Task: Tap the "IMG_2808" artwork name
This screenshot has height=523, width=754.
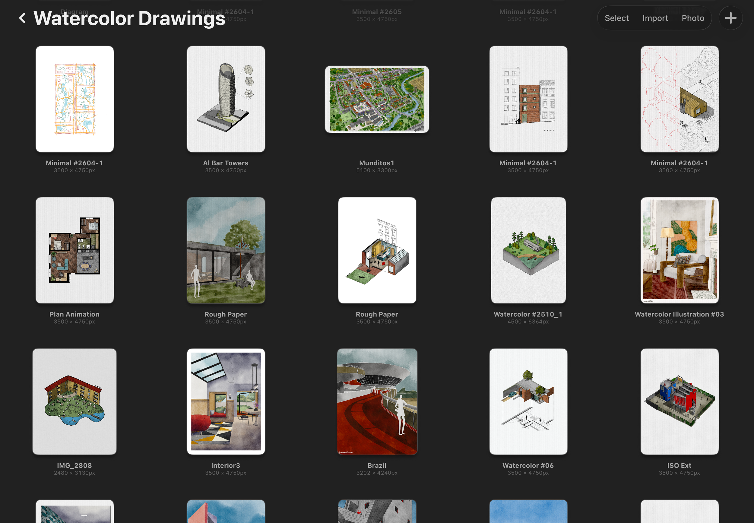Action: [x=74, y=465]
